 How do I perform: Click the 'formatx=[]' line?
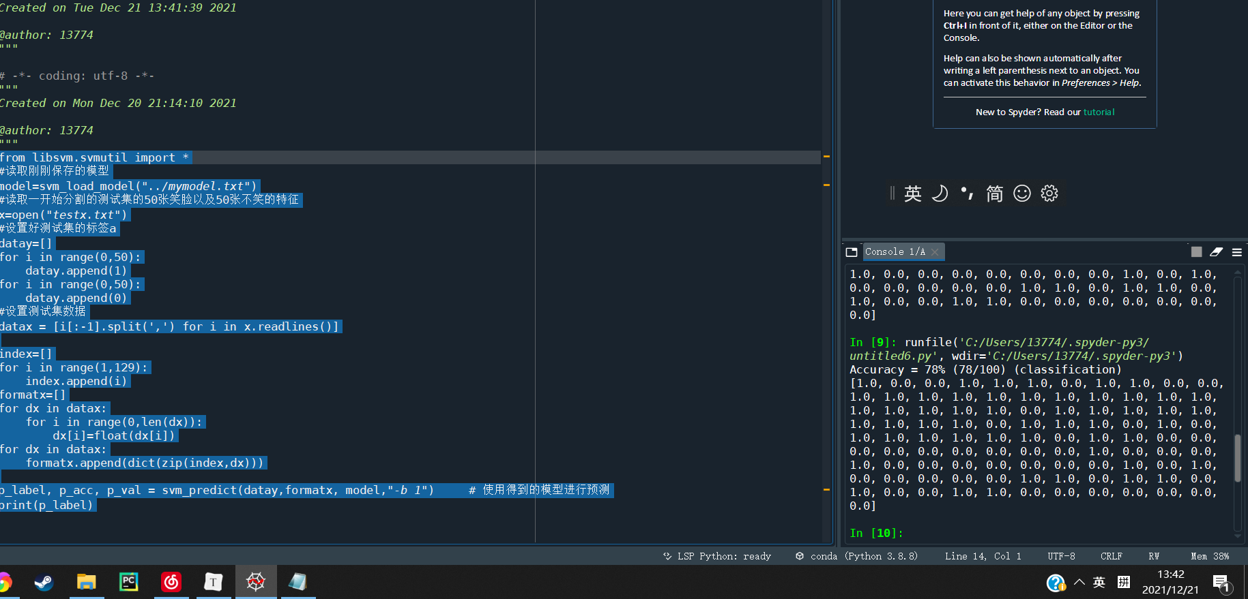coord(33,395)
